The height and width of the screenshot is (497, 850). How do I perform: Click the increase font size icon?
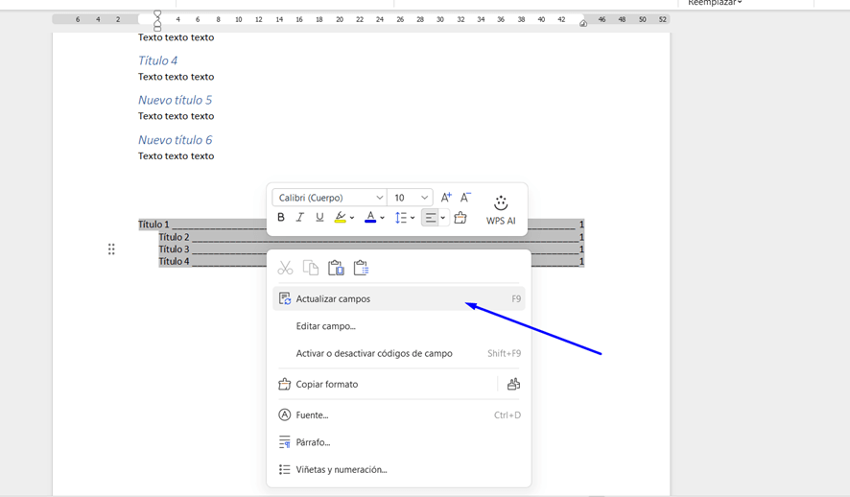(446, 198)
